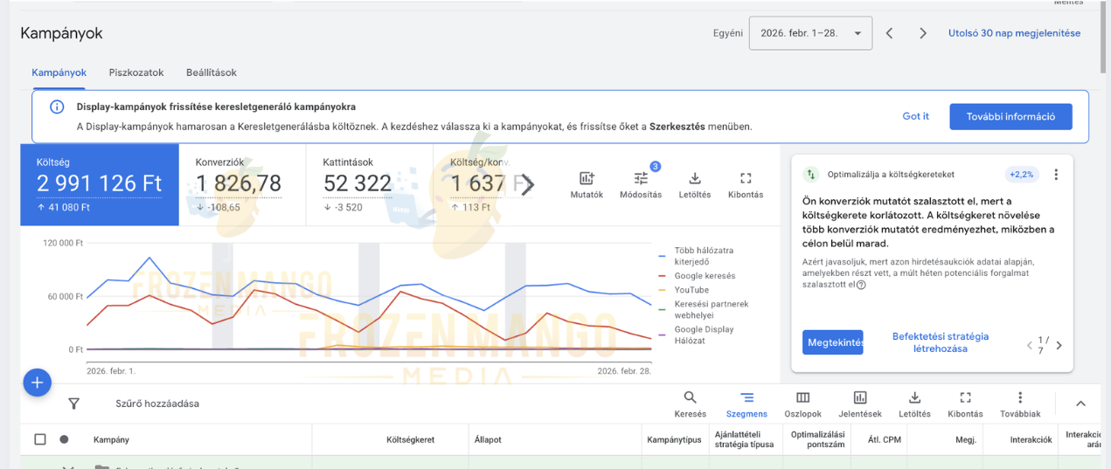The image size is (1111, 469).
Task: Show more metric cards with the right chevron
Action: 527,184
